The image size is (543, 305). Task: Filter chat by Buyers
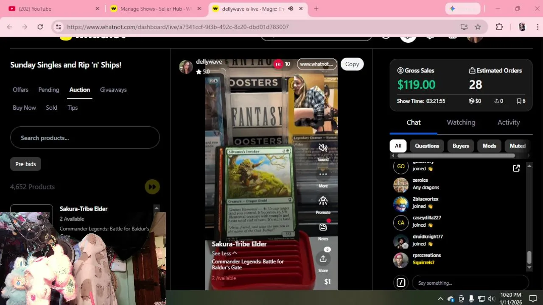[461, 146]
